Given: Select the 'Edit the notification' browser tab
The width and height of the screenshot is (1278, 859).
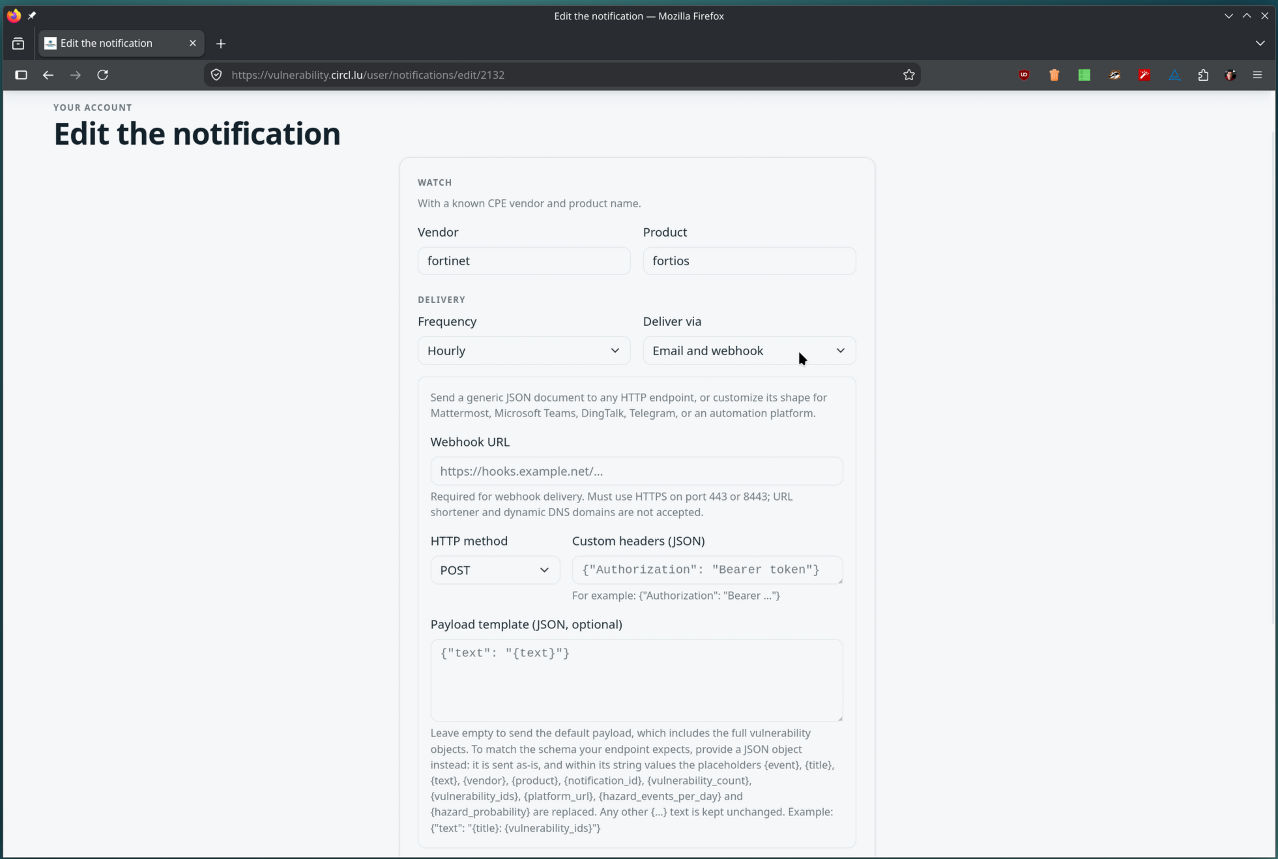Looking at the screenshot, I should pos(121,43).
